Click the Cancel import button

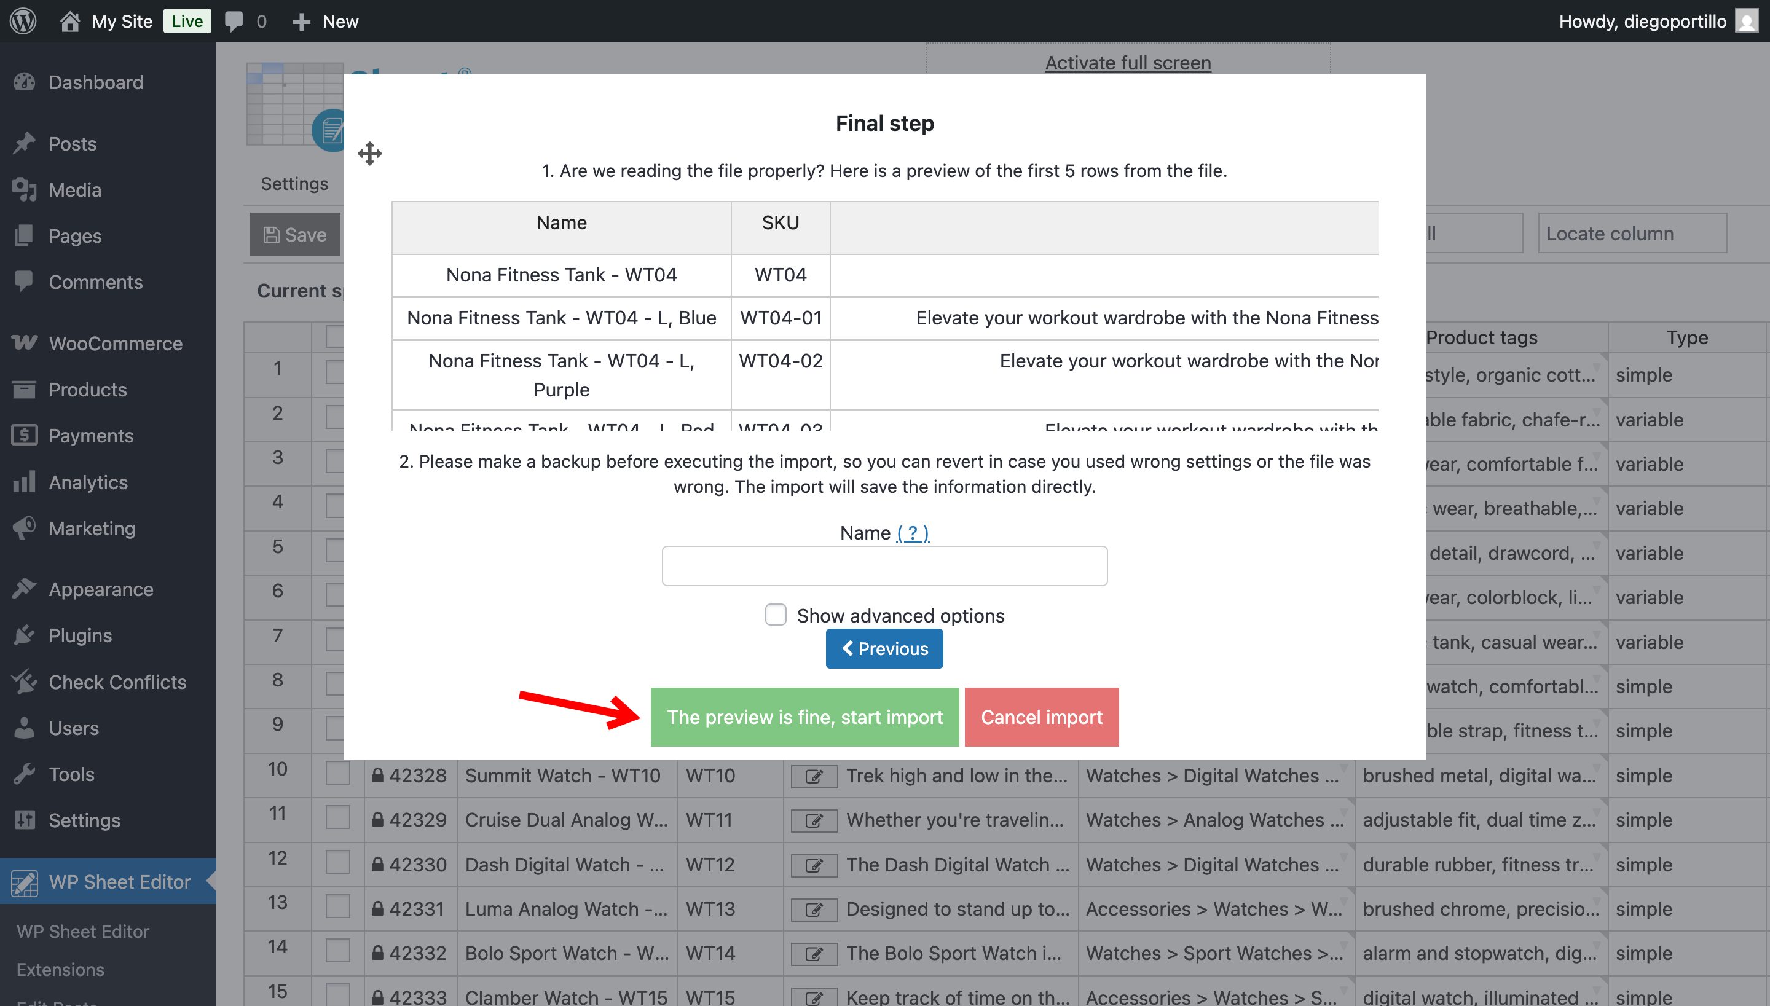[x=1041, y=717]
